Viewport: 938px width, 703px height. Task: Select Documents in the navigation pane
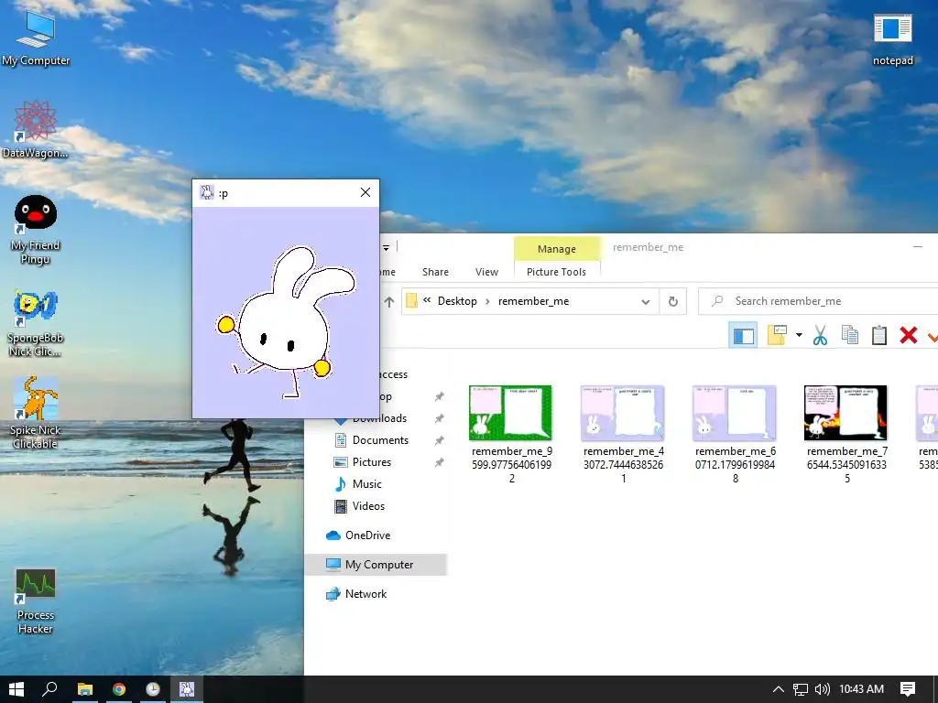tap(380, 440)
